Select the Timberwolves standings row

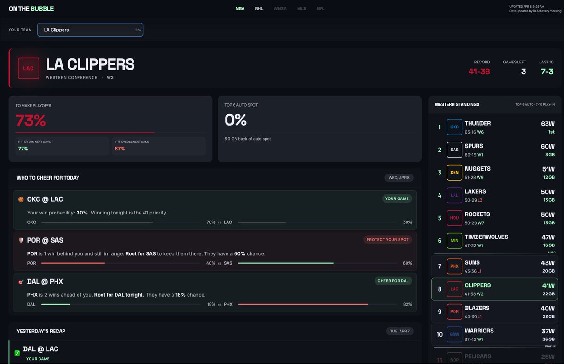click(494, 241)
